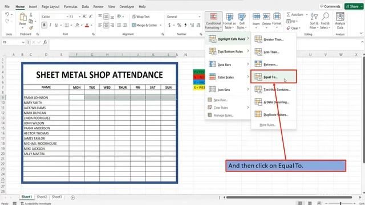The height and width of the screenshot is (205, 365).
Task: Open the Data ribbon tab
Action: tap(85, 6)
